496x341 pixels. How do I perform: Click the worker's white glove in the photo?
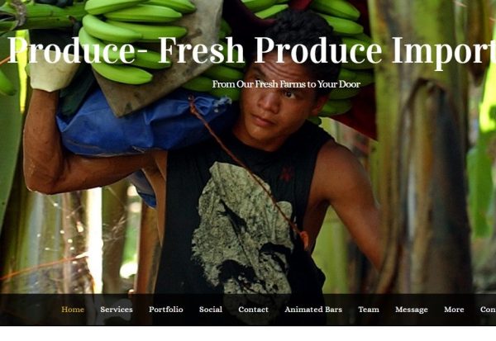click(x=52, y=74)
